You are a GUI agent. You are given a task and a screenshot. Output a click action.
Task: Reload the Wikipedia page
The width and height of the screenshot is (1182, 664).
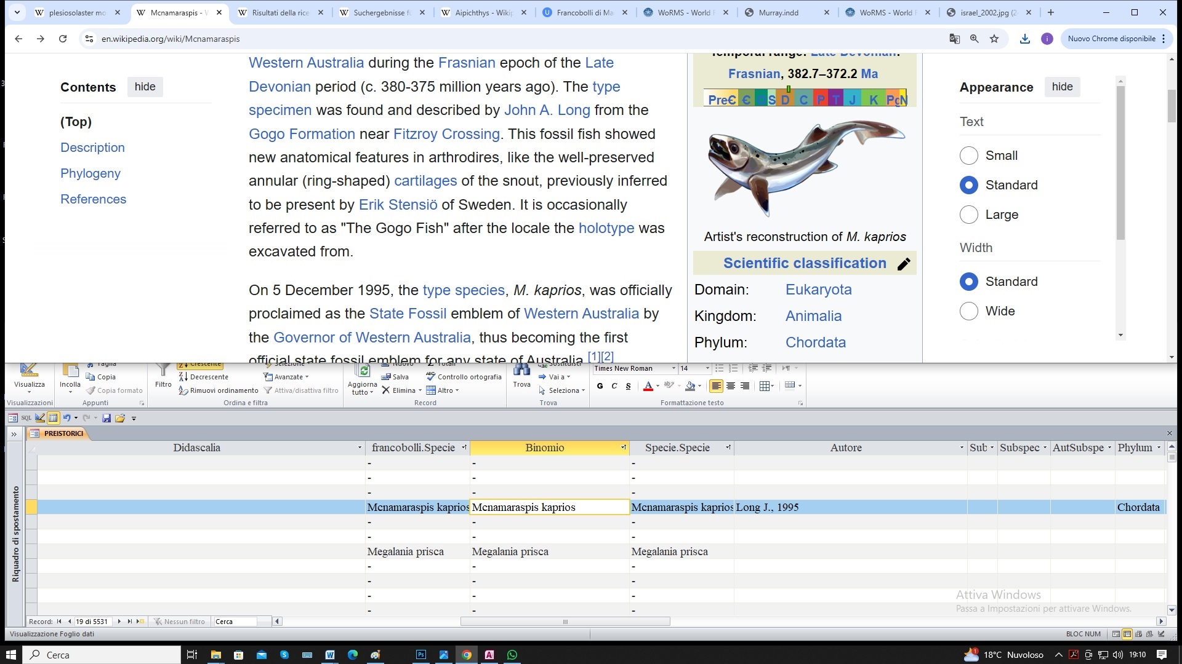[x=63, y=39]
